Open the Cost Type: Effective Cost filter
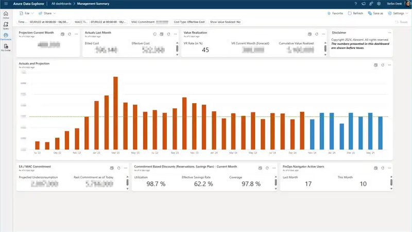The width and height of the screenshot is (412, 232). click(x=189, y=22)
